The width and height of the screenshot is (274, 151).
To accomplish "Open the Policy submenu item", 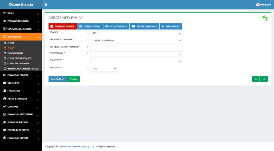I will pyautogui.click(x=21, y=48).
